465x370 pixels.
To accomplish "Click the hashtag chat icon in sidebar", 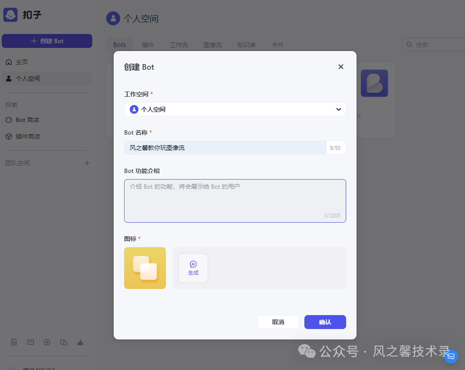I will coord(47,342).
